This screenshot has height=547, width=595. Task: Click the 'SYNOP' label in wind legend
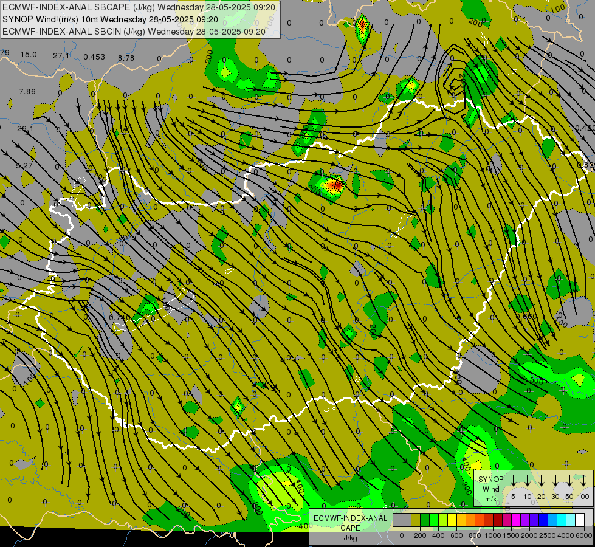click(x=490, y=480)
